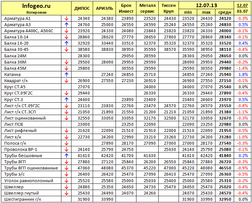This screenshot has height=203, width=252.
Task: Select the АРИЭЛЬ column header
Action: click(x=104, y=8)
